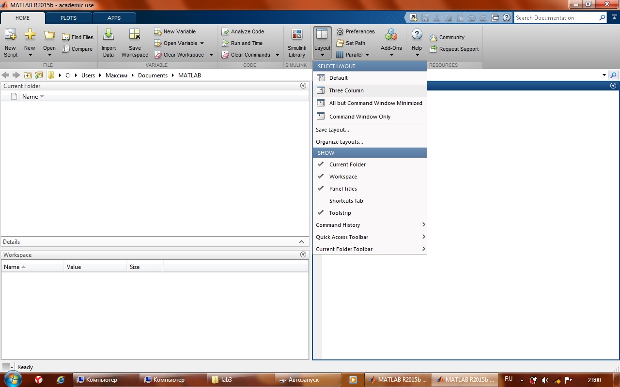Image resolution: width=620 pixels, height=387 pixels.
Task: Choose Command Window Only layout
Action: tap(370, 117)
